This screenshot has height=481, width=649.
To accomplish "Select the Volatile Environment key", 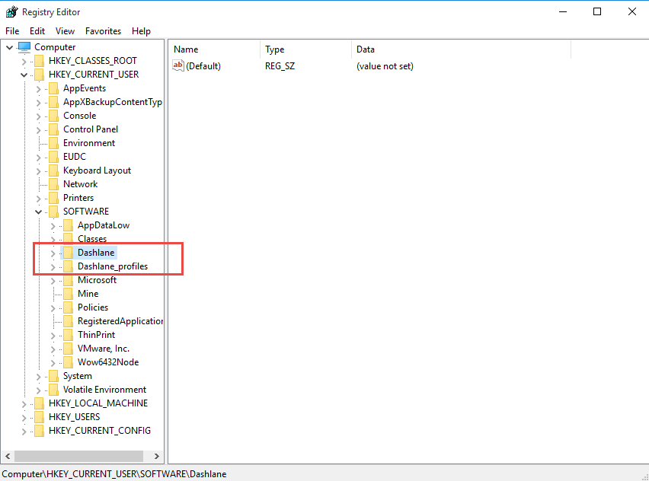I will click(104, 390).
